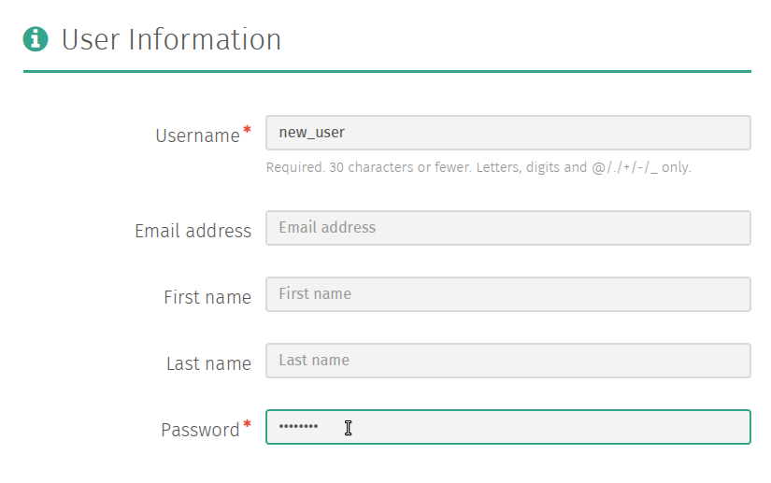Screen dimensions: 771x483
Task: Click the red asterisk next to Username
Action: click(248, 130)
